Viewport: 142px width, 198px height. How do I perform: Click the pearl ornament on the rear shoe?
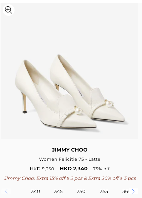pos(109,103)
